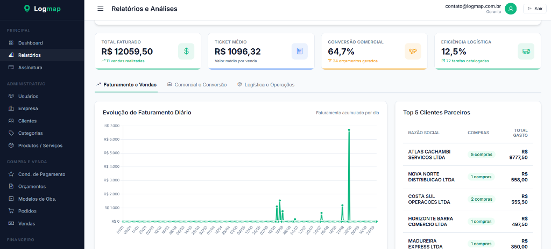Viewport: 551px width, 249px height.
Task: Click the Dashboard grid icon in sidebar
Action: [x=11, y=43]
